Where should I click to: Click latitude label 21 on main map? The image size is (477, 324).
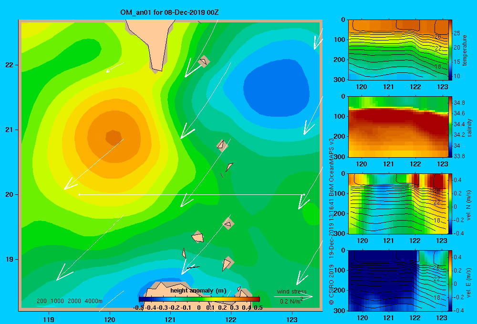pos(10,130)
